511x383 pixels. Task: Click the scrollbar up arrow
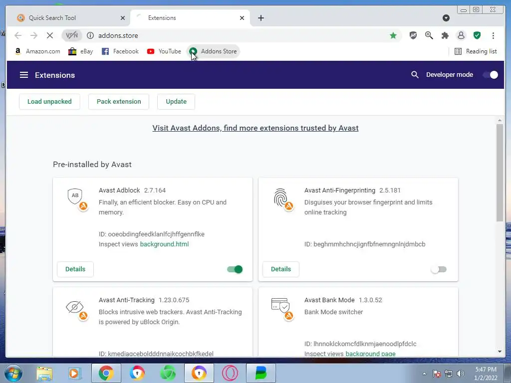[500, 121]
